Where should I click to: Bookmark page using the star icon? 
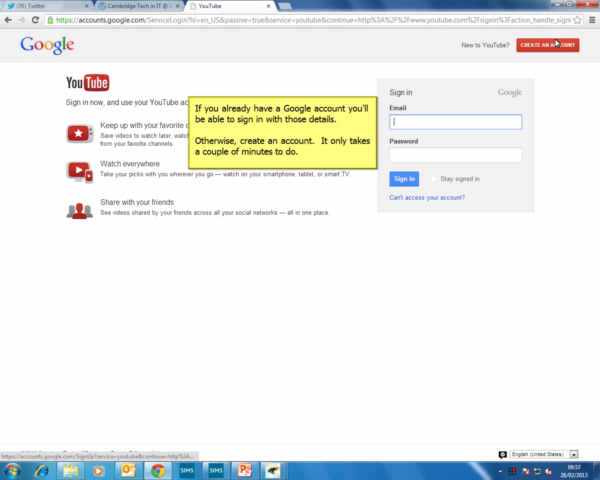577,20
